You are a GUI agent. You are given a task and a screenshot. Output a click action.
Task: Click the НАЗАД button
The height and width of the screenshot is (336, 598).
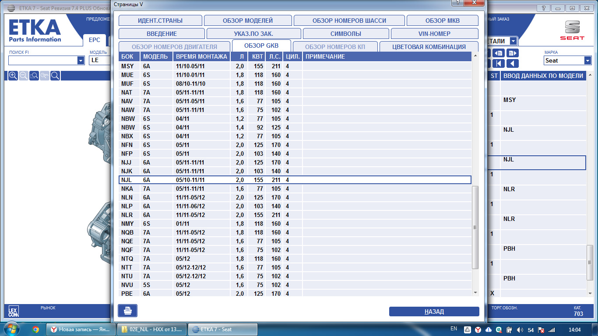point(434,311)
